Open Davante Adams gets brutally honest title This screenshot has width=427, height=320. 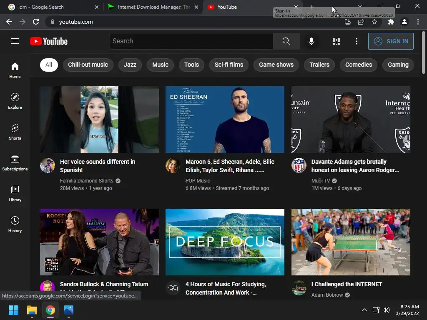[x=355, y=166]
